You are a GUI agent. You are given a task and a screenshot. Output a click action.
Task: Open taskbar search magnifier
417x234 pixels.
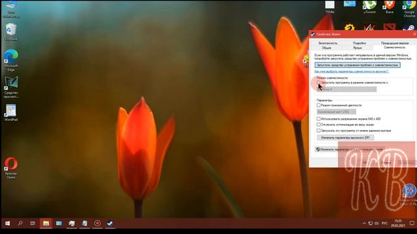pyautogui.click(x=20, y=224)
